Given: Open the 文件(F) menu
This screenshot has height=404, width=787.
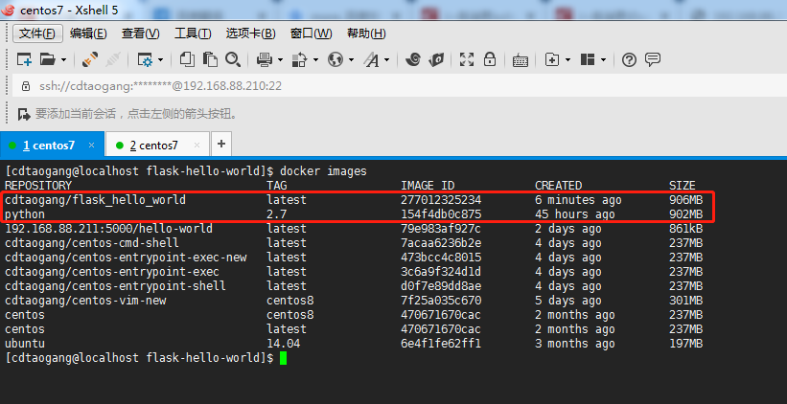Looking at the screenshot, I should 37,34.
